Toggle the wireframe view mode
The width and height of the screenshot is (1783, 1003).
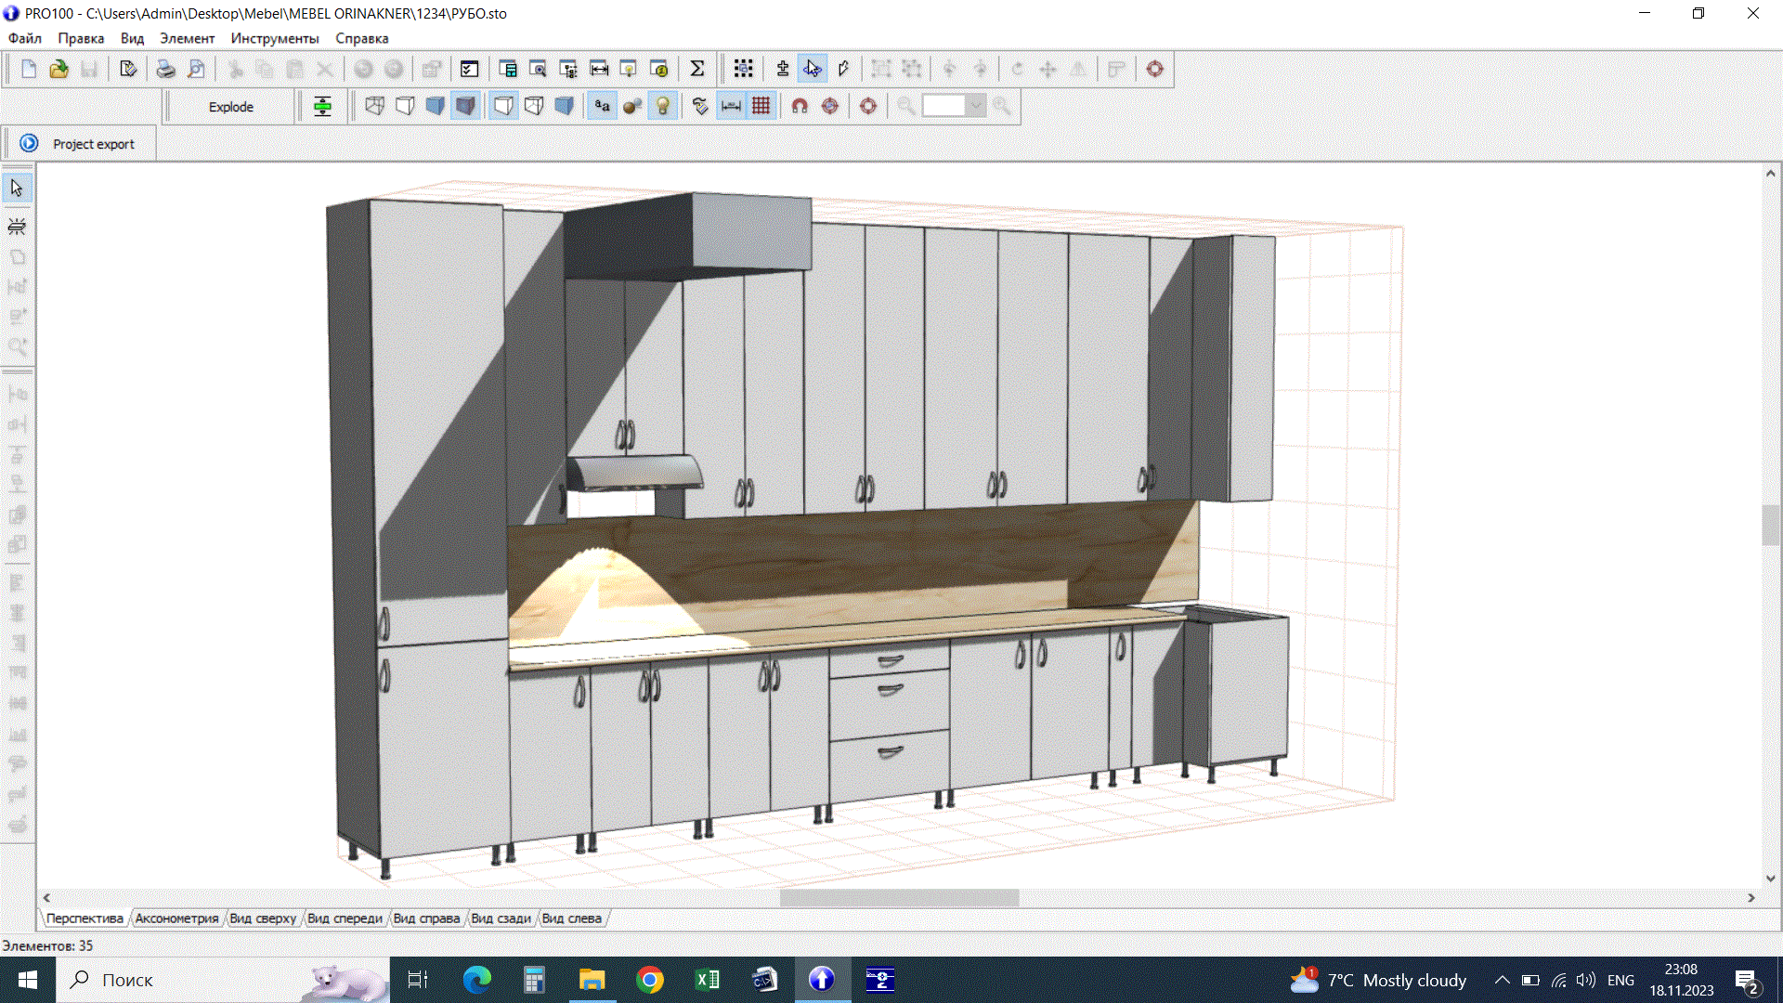click(x=374, y=105)
